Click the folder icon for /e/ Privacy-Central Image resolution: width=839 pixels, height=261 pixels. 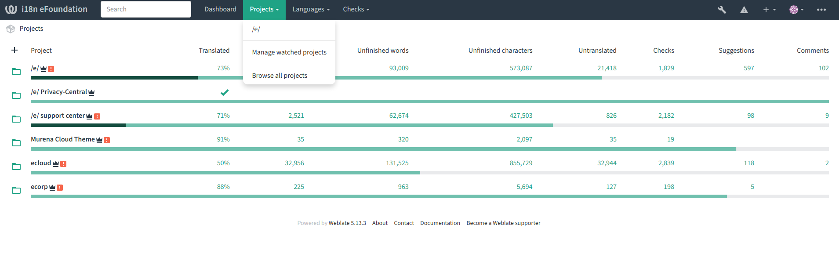click(16, 95)
